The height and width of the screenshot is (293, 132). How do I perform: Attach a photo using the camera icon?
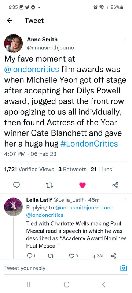[124, 268]
